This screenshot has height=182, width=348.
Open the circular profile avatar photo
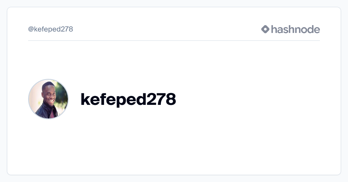48,99
